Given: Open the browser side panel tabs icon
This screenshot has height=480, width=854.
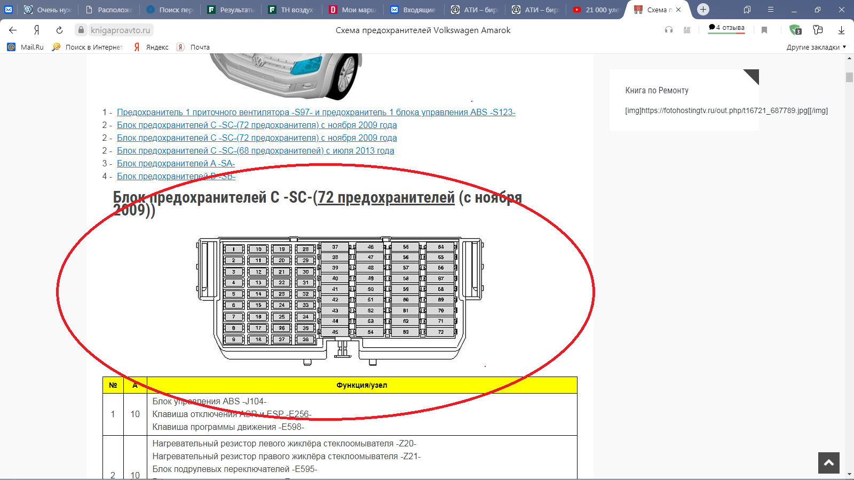Looking at the screenshot, I should [x=747, y=10].
